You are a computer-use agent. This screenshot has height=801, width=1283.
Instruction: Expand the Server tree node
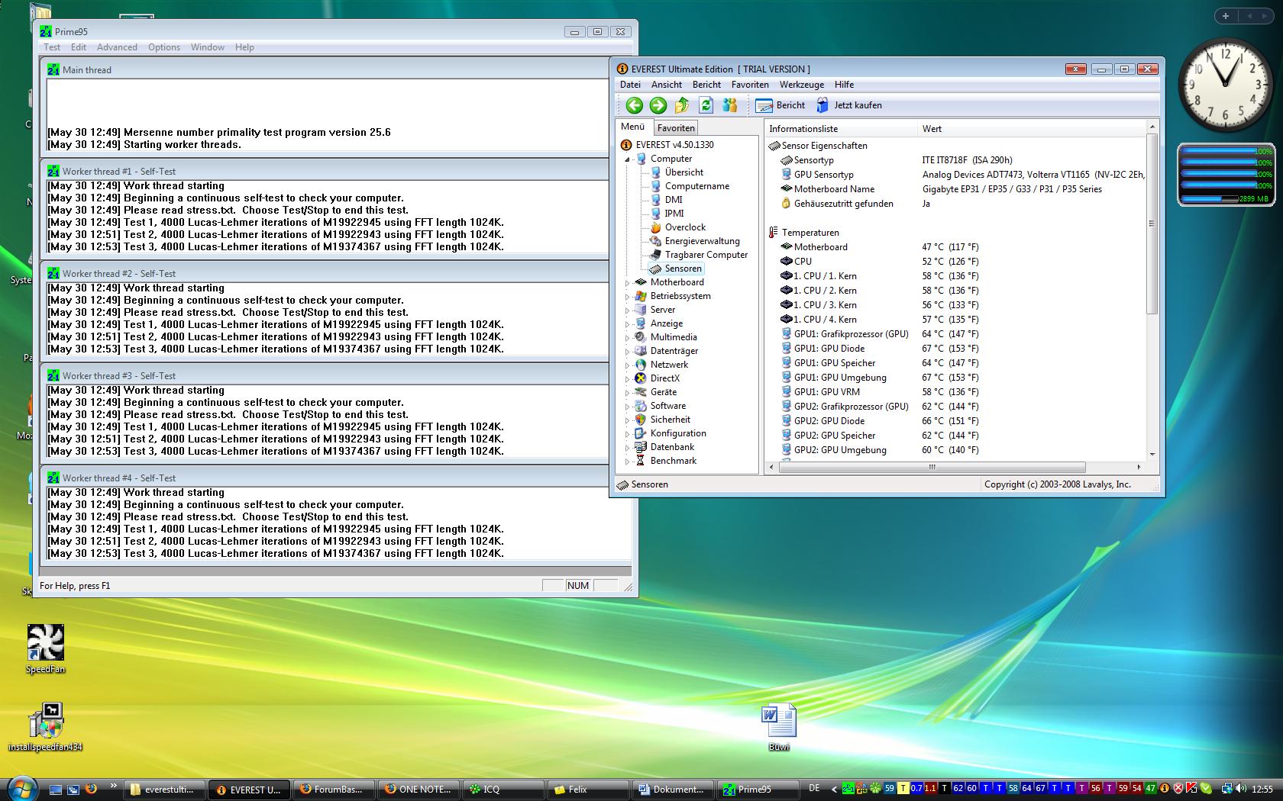point(628,310)
